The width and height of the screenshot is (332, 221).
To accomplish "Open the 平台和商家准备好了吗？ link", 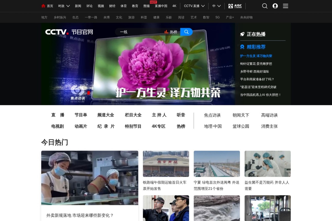I will pos(257,79).
